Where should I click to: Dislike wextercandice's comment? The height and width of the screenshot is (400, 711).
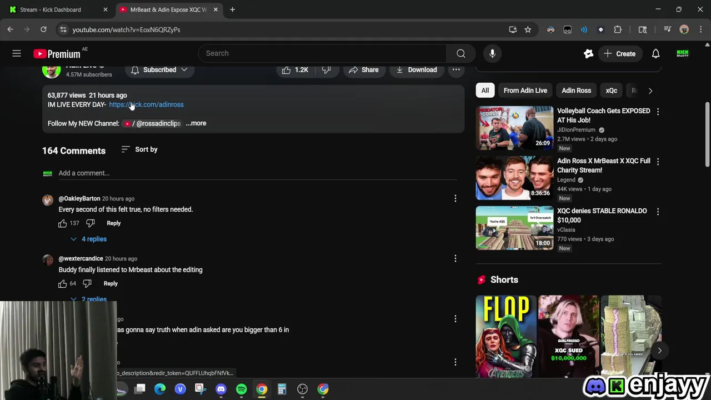tap(87, 283)
